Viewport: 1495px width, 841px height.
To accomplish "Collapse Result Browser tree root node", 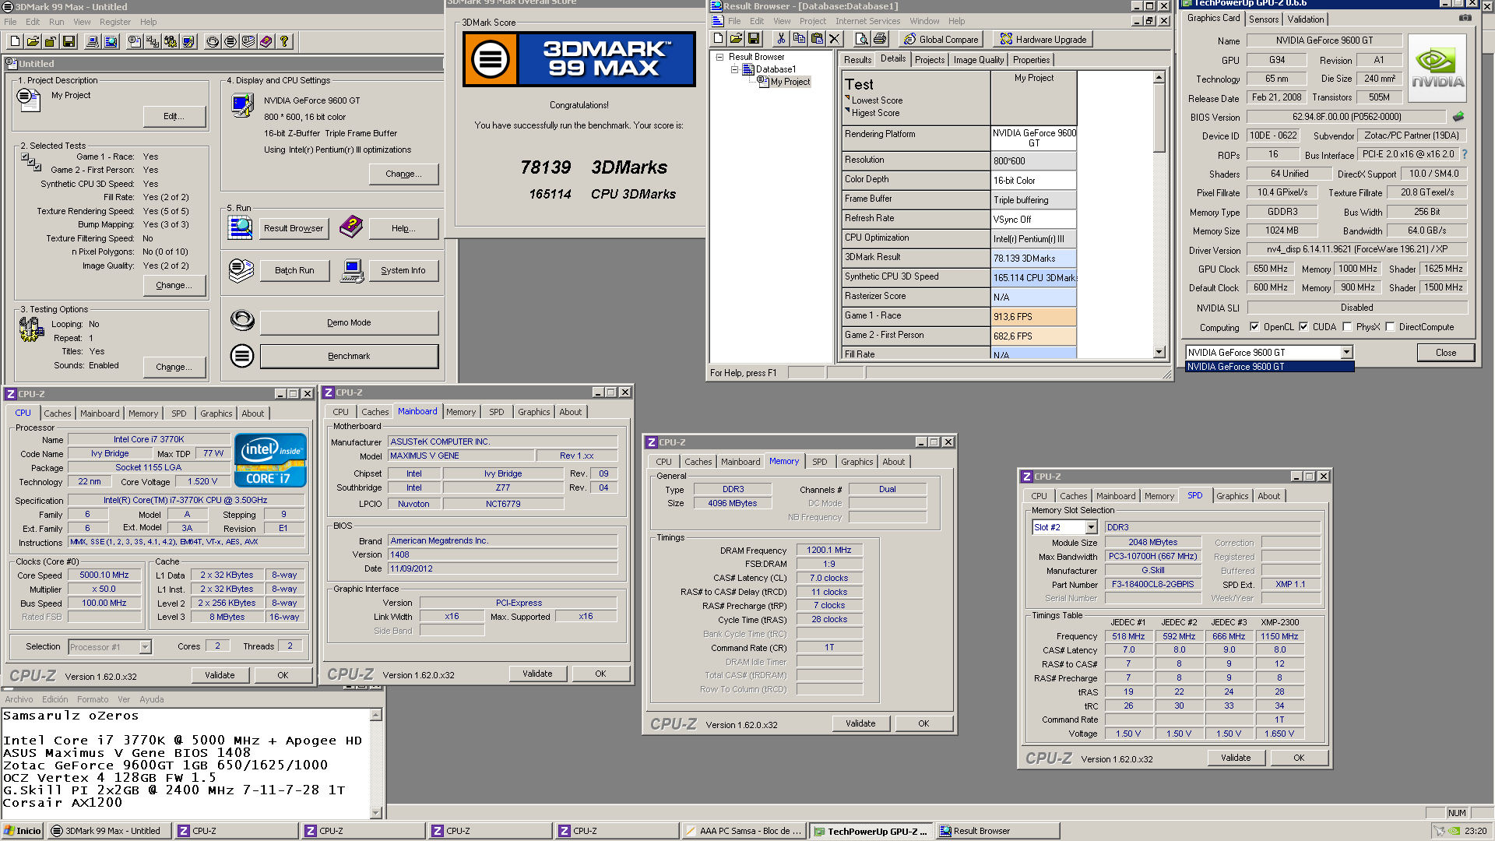I will click(x=719, y=57).
